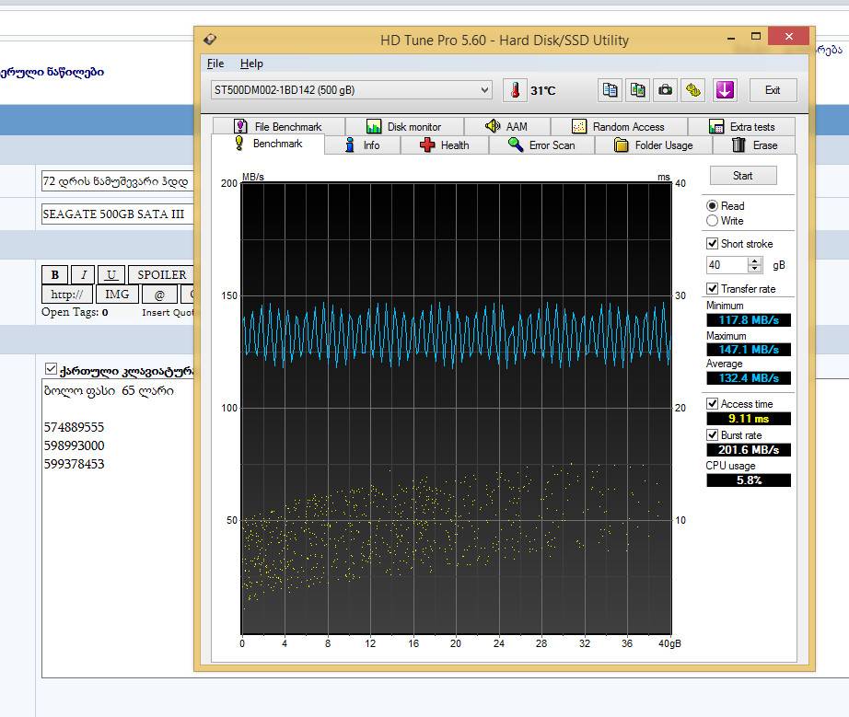Click the Italic button in forum editor
The width and height of the screenshot is (849, 717).
[84, 274]
